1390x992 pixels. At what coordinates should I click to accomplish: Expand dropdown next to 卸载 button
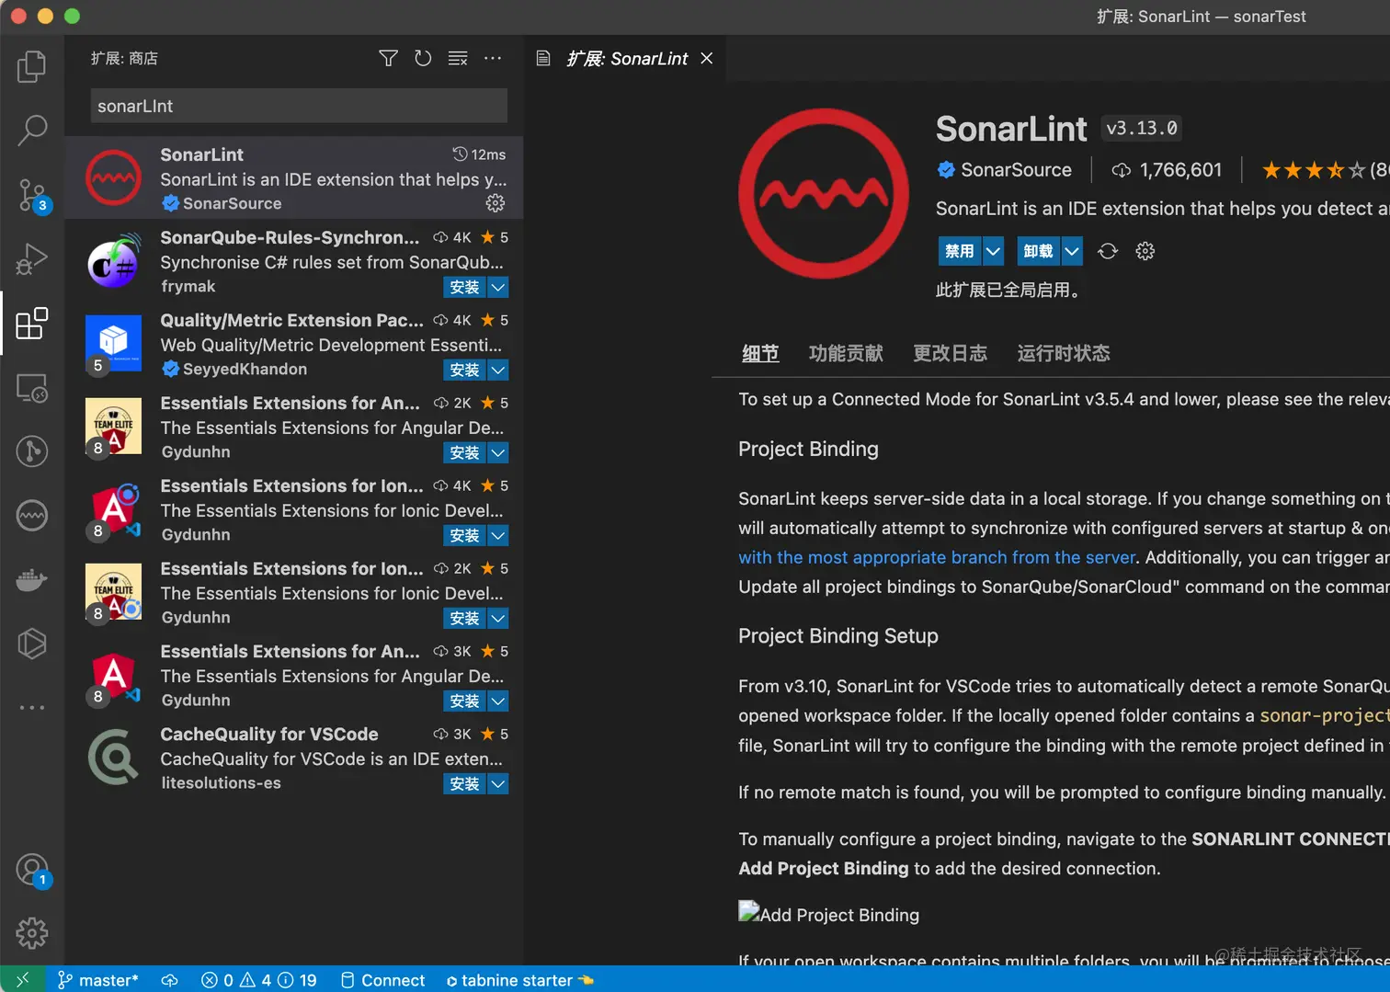(x=1072, y=251)
